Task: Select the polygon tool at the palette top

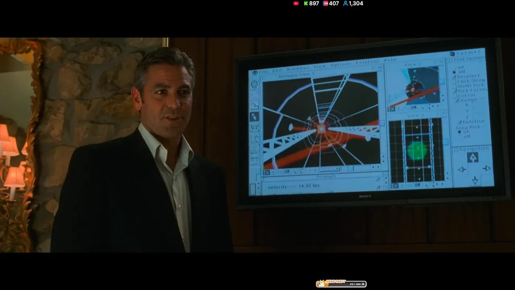Action: click(x=254, y=85)
